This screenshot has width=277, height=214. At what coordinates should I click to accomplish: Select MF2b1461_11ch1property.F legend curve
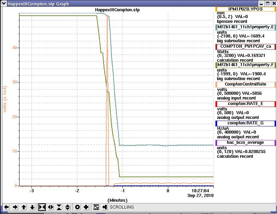(x=246, y=65)
